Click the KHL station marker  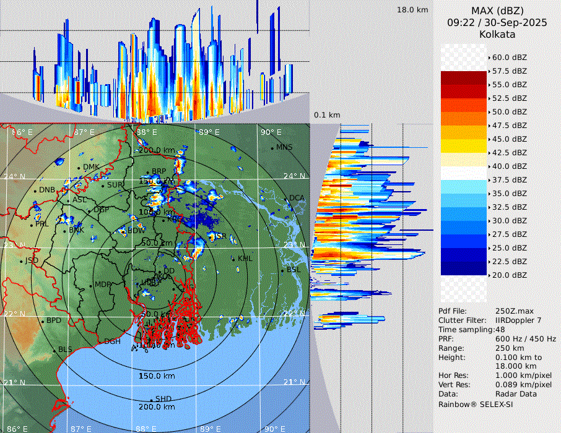pyautogui.click(x=233, y=259)
